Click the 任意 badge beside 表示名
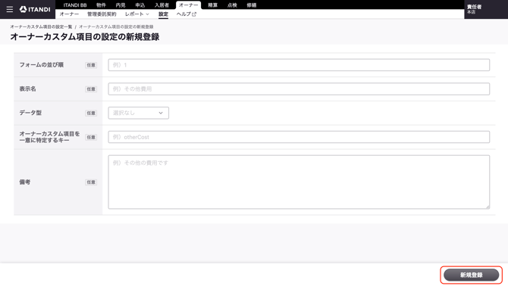Image resolution: width=508 pixels, height=286 pixels. tap(91, 89)
